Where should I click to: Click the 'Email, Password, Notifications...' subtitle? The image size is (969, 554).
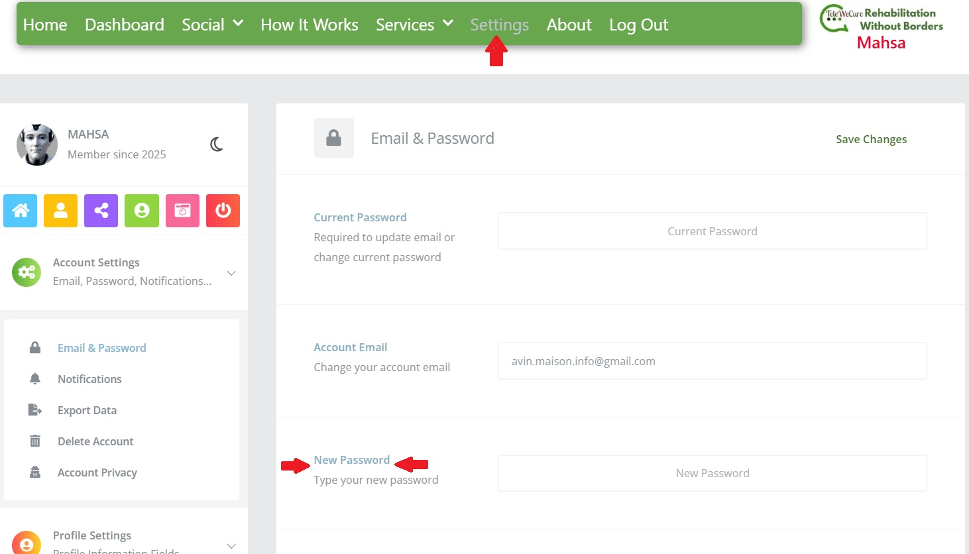click(133, 281)
